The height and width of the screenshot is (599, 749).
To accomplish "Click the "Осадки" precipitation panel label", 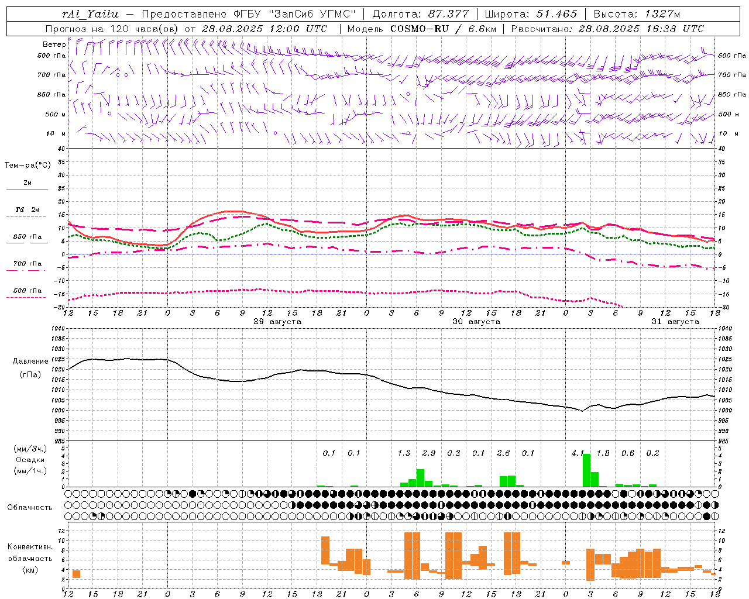I will [30, 460].
